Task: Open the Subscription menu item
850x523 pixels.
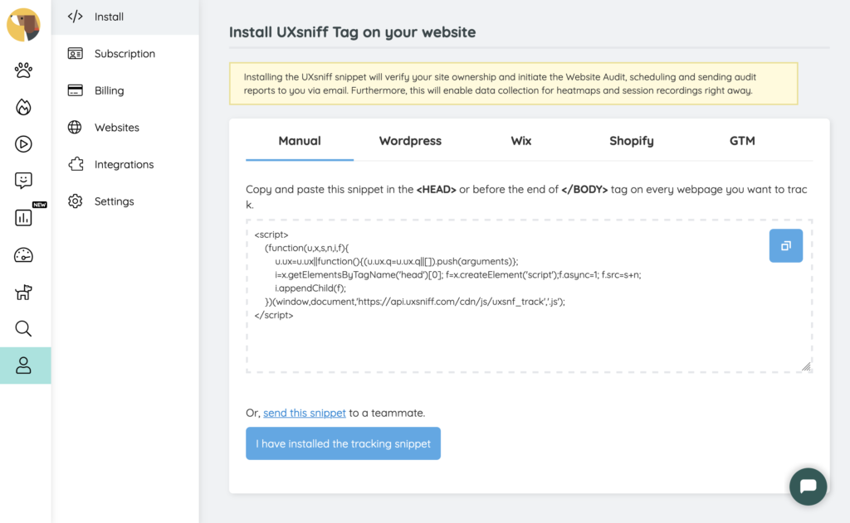Action: tap(125, 54)
